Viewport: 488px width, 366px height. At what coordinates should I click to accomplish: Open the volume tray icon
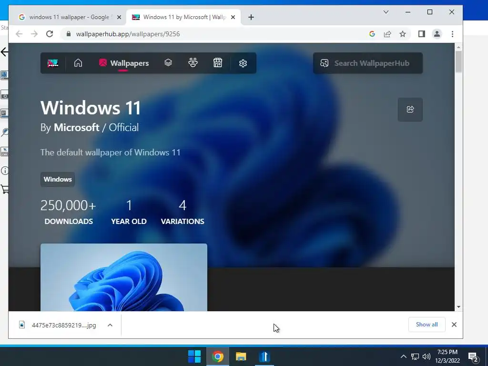click(x=427, y=356)
